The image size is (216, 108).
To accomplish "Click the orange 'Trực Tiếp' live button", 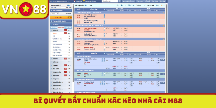I will [x=61, y=18].
